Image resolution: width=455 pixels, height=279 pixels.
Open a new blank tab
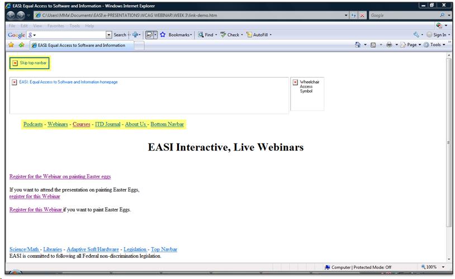139,46
